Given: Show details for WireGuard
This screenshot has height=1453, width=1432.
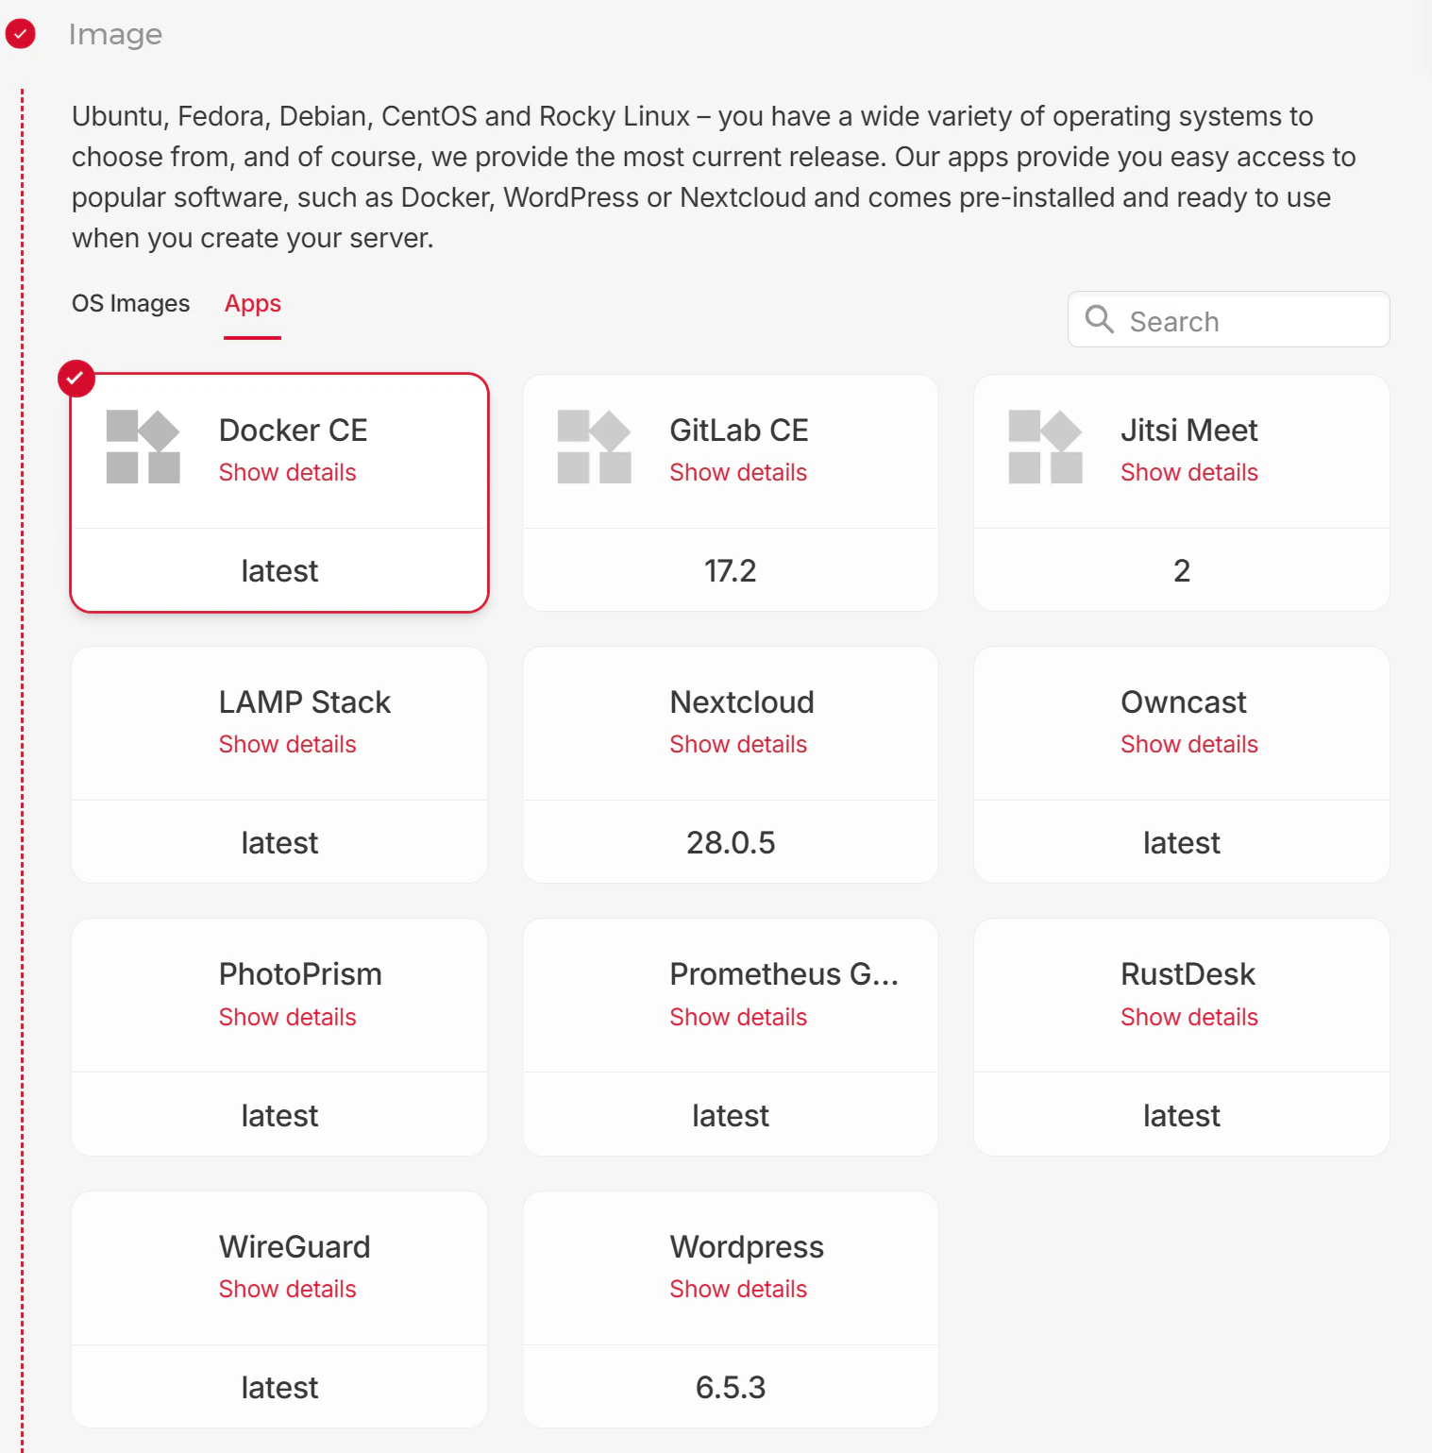Looking at the screenshot, I should click(x=287, y=1289).
